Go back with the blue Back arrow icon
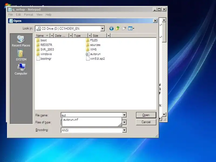This screenshot has width=216, height=162. [x=112, y=29]
